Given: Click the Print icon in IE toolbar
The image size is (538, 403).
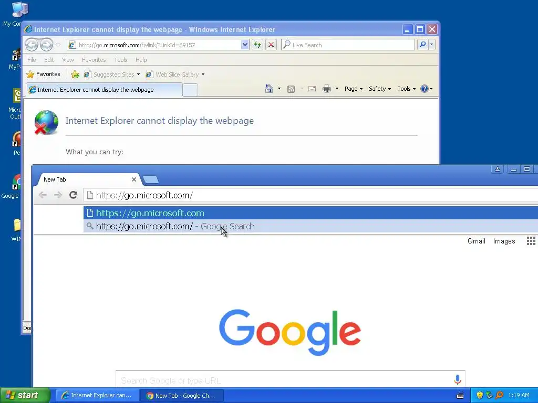Looking at the screenshot, I should (x=327, y=89).
